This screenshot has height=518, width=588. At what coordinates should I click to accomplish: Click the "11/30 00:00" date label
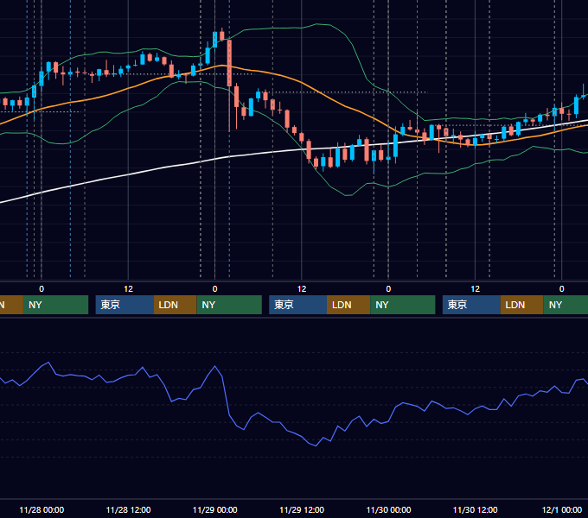pyautogui.click(x=388, y=509)
